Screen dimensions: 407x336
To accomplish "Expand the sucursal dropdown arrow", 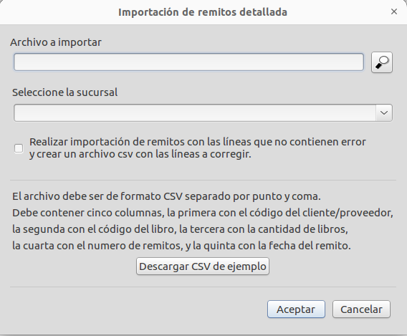I will pos(384,113).
